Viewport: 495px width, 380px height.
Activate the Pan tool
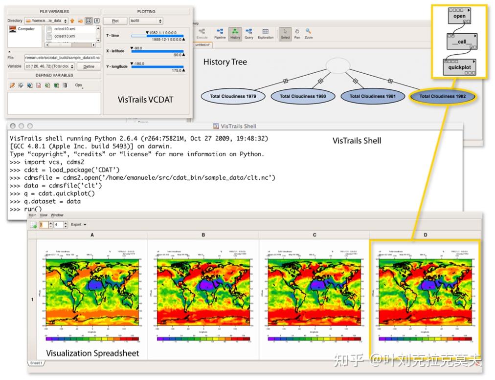[297, 33]
